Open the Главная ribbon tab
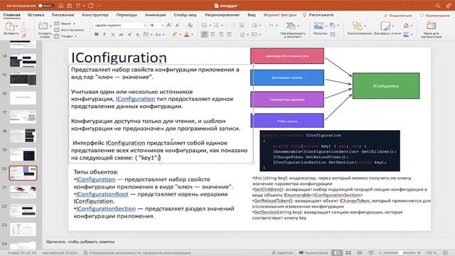Viewport: 455px width, 256px height. coord(12,15)
